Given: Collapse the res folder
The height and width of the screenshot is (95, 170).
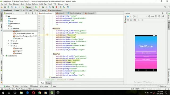Looking at the screenshot, I should [x=6, y=26].
